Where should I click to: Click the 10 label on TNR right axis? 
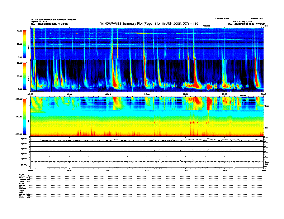coord(266,128)
